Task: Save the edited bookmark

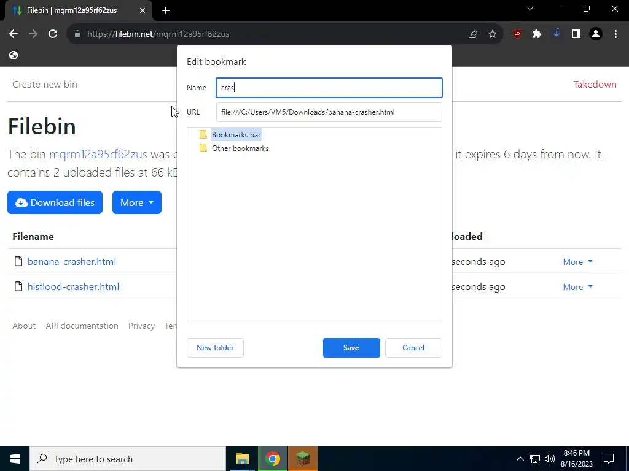Action: (x=351, y=348)
